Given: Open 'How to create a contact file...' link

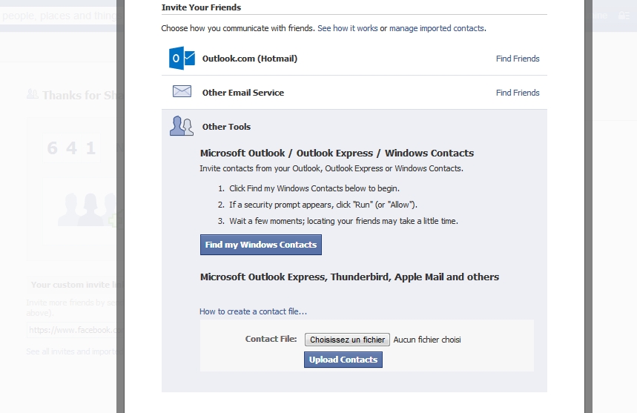Looking at the screenshot, I should click(253, 311).
